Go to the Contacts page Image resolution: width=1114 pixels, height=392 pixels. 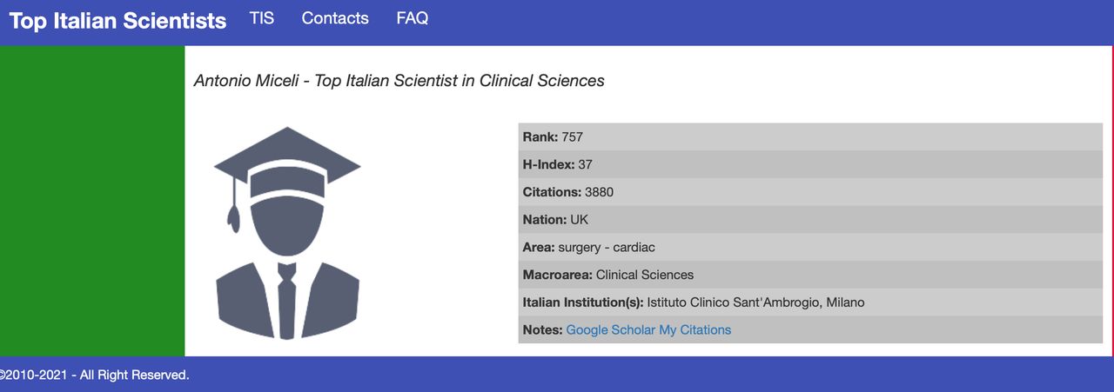[x=335, y=18]
